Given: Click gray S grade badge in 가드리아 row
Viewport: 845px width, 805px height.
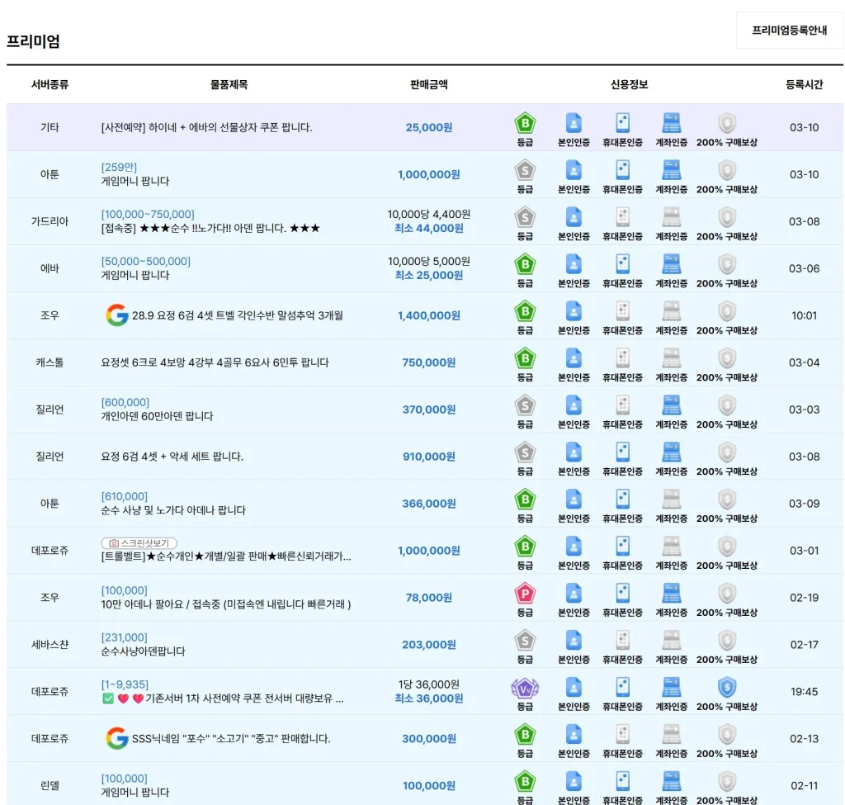Looking at the screenshot, I should coord(525,217).
